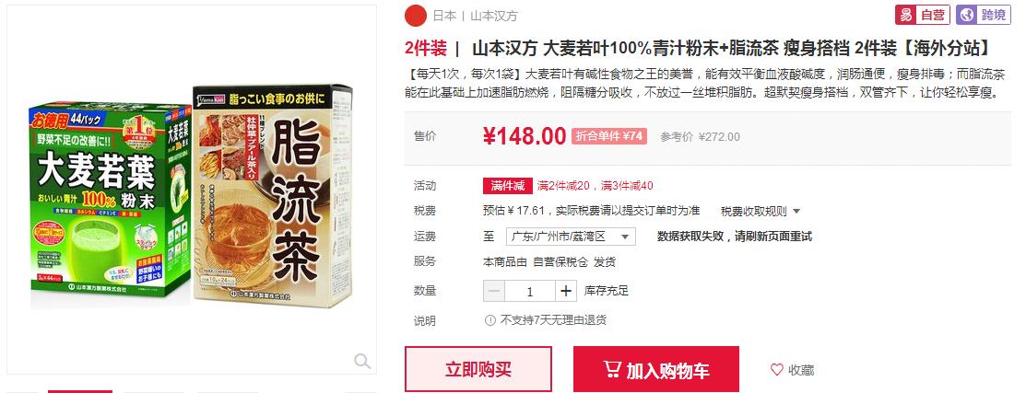Open the 广东/广州市/荔湾区 shipping region dropdown

571,237
